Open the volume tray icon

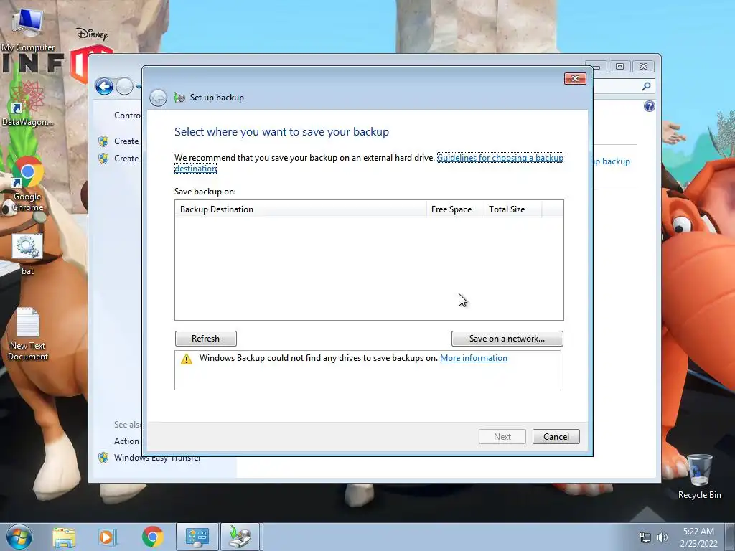(x=662, y=537)
